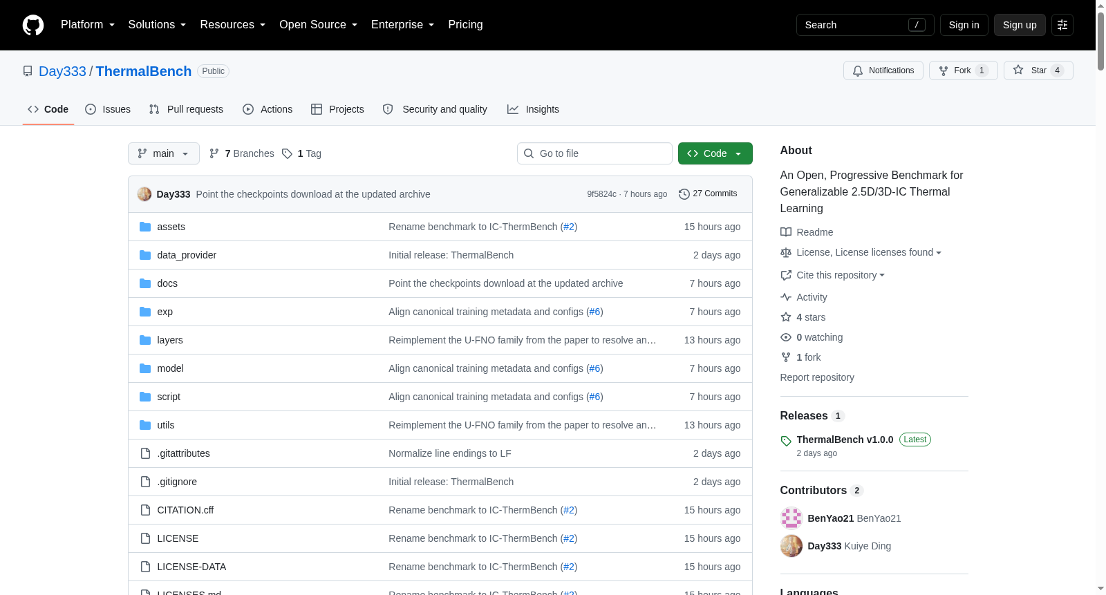
Task: Star the ThermalBench repository
Action: 1038,70
